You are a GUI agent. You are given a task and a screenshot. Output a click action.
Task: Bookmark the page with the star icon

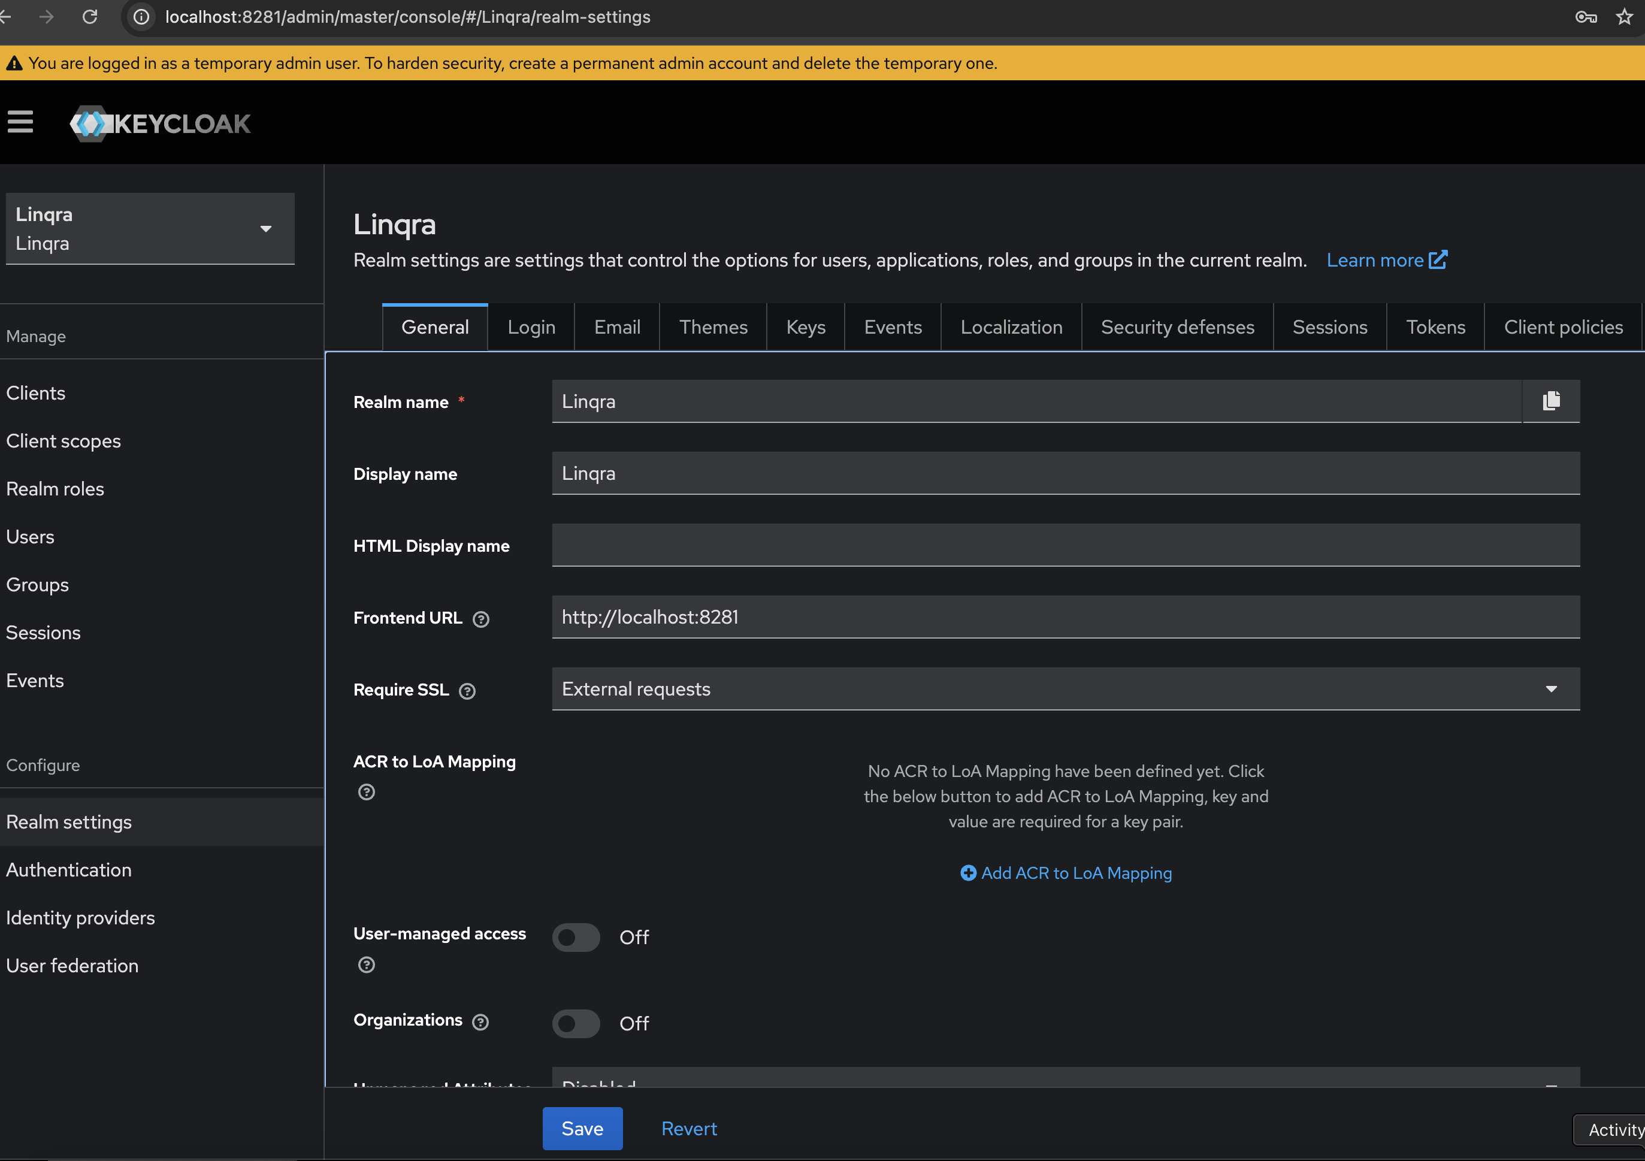(1622, 17)
